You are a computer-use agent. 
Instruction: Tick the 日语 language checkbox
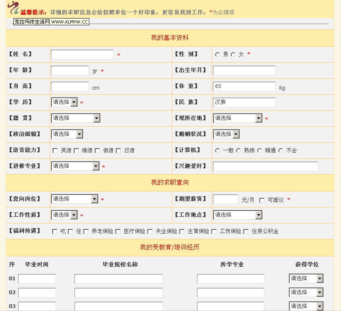click(118, 151)
